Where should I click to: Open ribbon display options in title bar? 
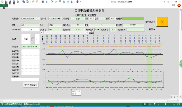coord(168,2)
